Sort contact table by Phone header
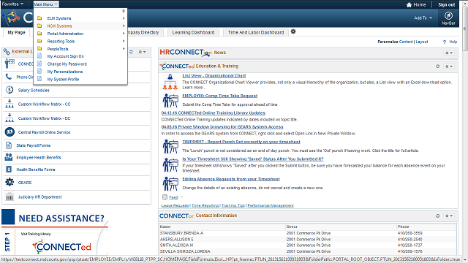Viewport: 468px width, 263px height. tap(403, 226)
